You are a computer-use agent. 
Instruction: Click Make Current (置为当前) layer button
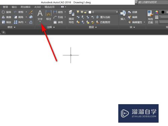103,17
